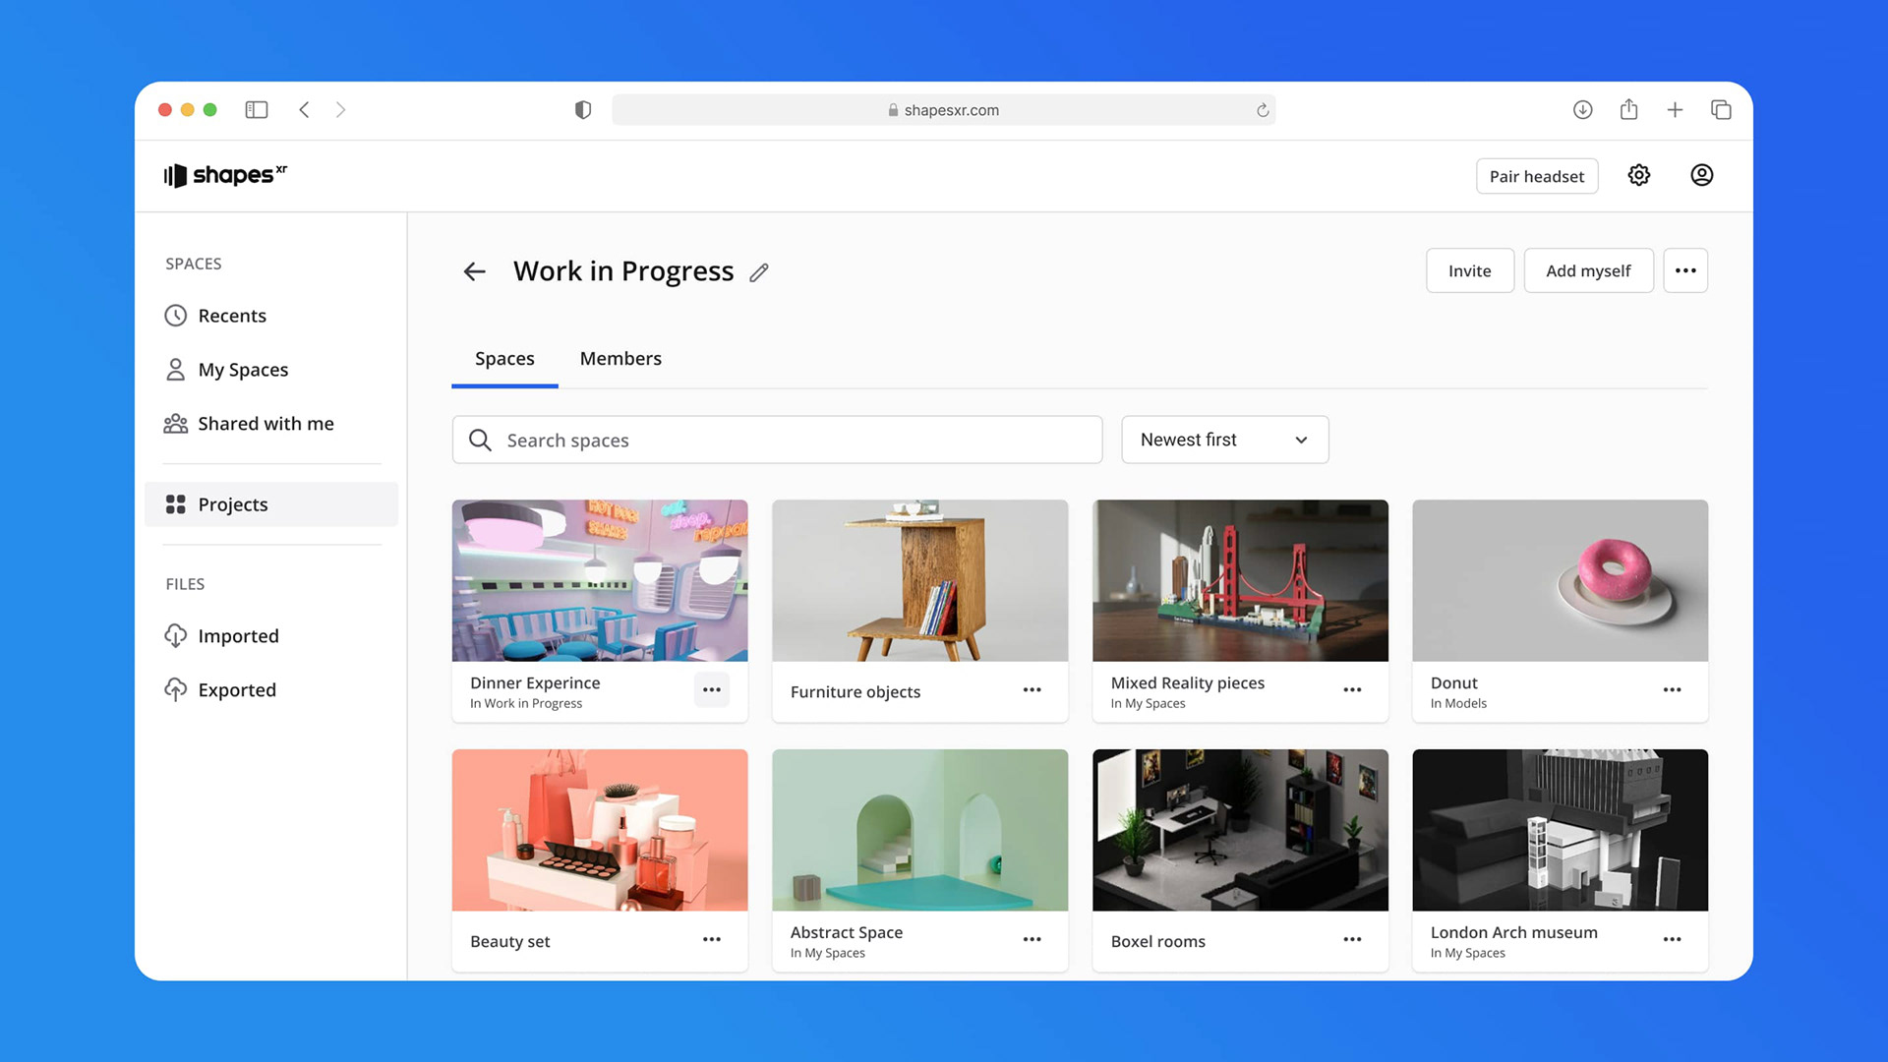Viewport: 1888px width, 1062px height.
Task: Click the 'Work in Progress' heading
Action: click(x=623, y=271)
